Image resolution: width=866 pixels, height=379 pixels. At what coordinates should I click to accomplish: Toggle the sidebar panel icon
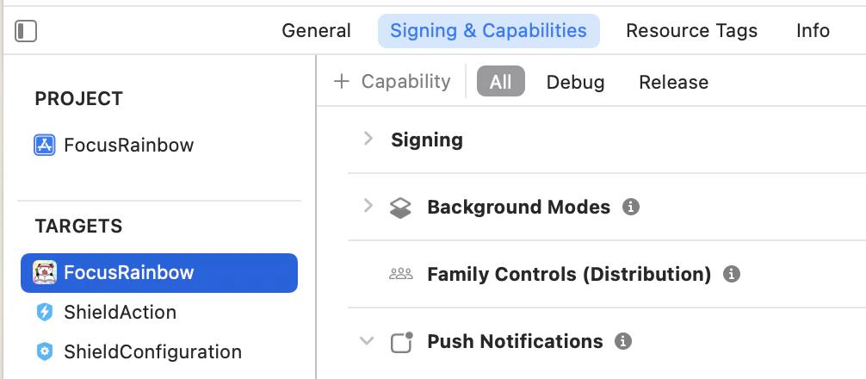(x=26, y=31)
